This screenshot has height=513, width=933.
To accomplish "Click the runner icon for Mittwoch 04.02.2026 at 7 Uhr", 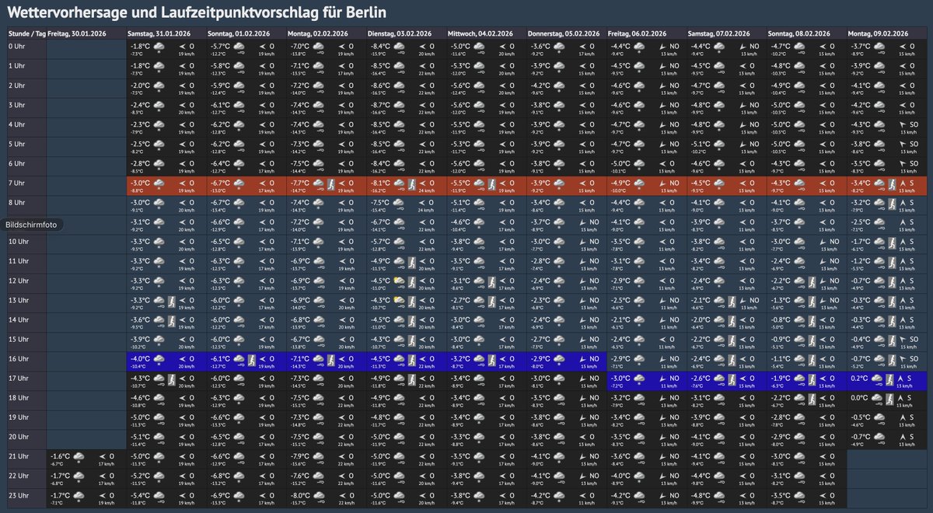I will click(x=492, y=185).
